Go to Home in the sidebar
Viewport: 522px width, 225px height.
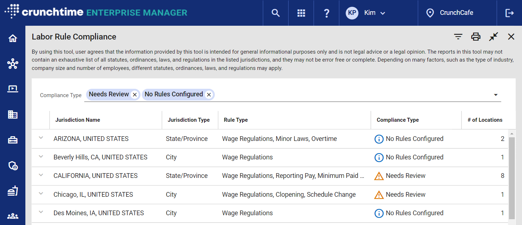(x=13, y=38)
